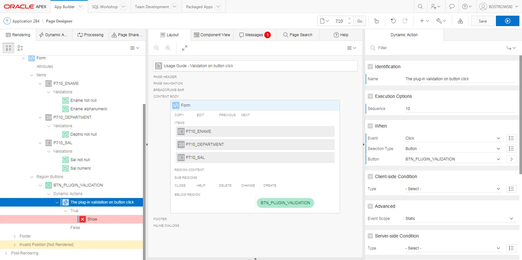Collapse the P710_ENAME tree node
The width and height of the screenshot is (522, 260).
40,84
